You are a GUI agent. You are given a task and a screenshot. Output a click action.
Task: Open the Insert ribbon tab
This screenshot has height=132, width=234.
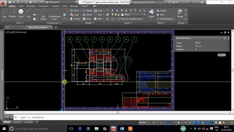(21, 6)
